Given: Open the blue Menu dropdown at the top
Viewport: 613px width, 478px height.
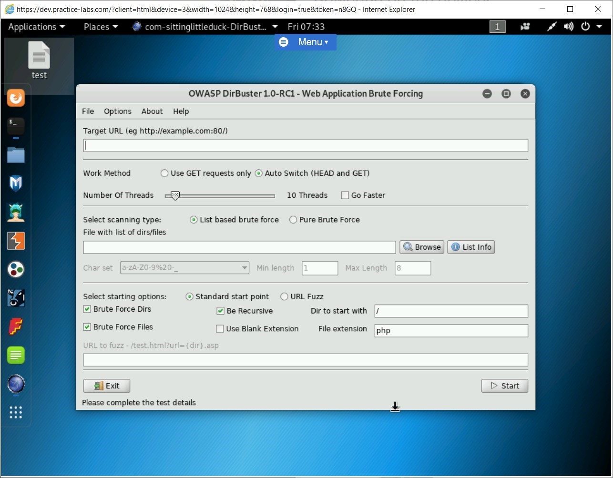Looking at the screenshot, I should pos(305,42).
